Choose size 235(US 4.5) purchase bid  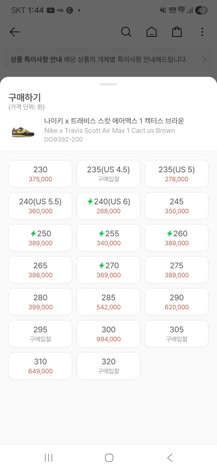109,174
